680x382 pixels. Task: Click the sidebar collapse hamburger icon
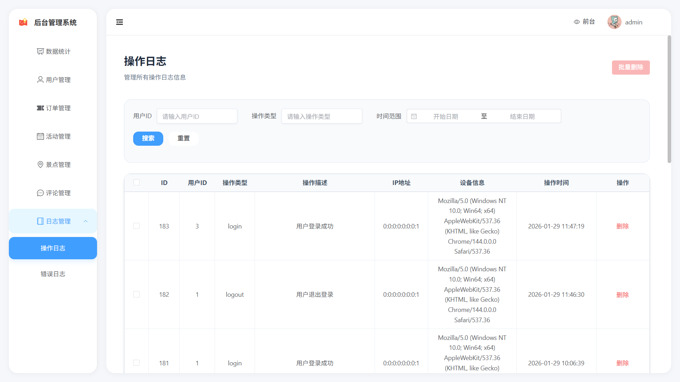119,22
